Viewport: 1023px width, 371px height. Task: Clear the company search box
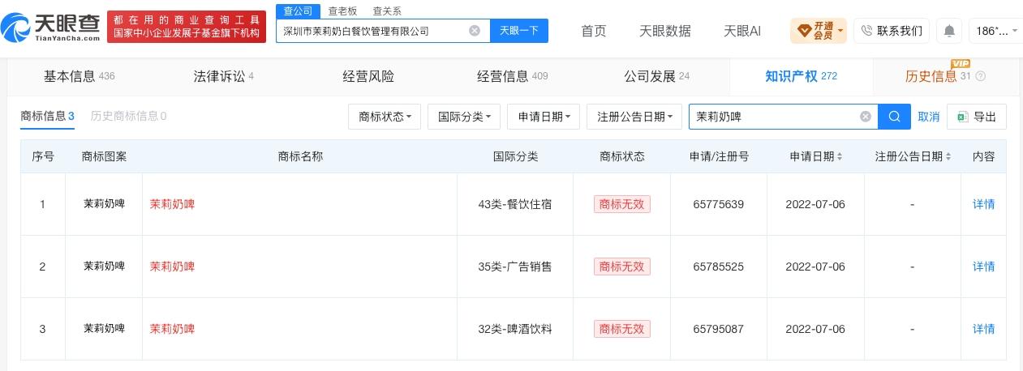point(475,31)
